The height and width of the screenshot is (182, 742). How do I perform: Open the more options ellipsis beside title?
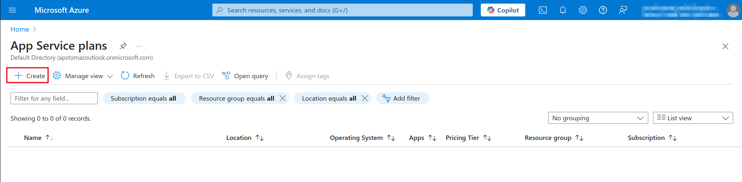coord(139,46)
